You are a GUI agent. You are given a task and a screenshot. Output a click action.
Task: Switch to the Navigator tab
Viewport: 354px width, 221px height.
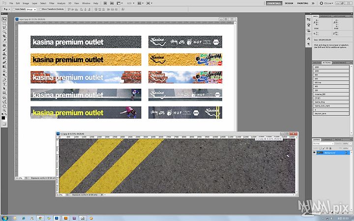(326, 16)
